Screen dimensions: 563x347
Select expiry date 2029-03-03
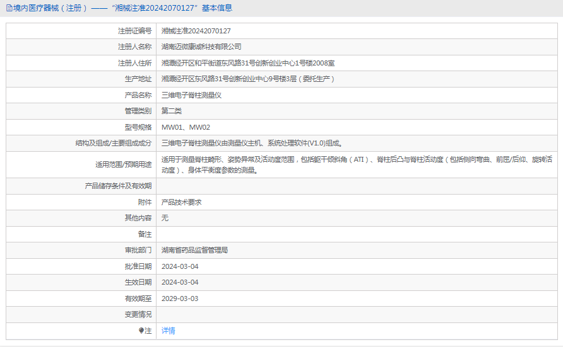(x=180, y=299)
